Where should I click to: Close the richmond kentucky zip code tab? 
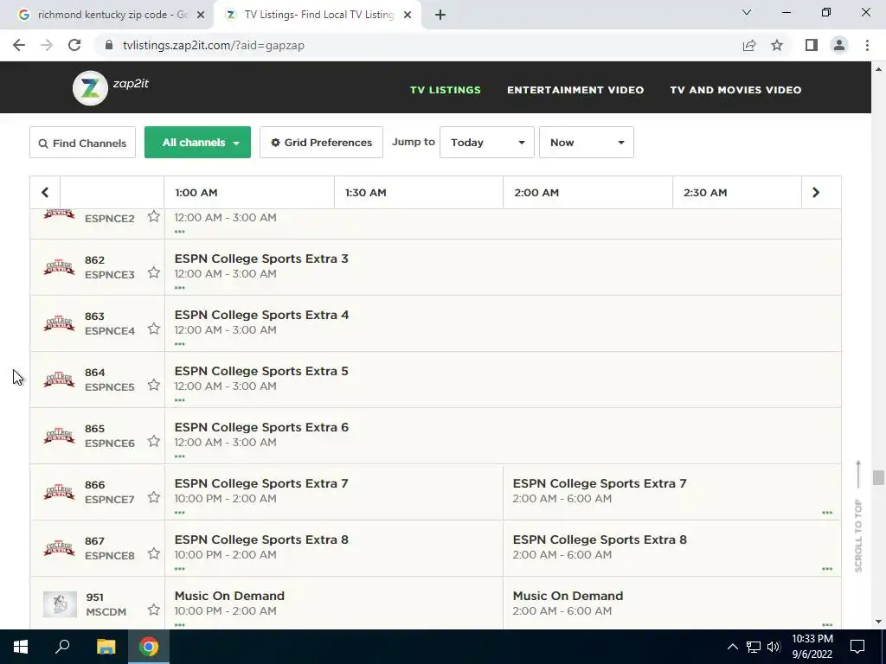click(x=201, y=16)
